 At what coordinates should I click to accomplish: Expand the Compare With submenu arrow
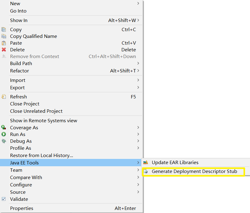138,177
